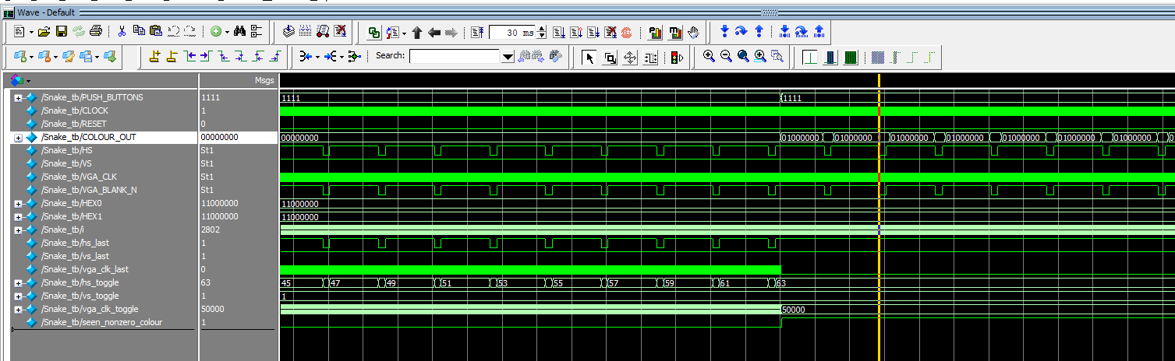This screenshot has width=1175, height=361.
Task: Open the Add plus icon dropdown arrow
Action: (x=227, y=33)
